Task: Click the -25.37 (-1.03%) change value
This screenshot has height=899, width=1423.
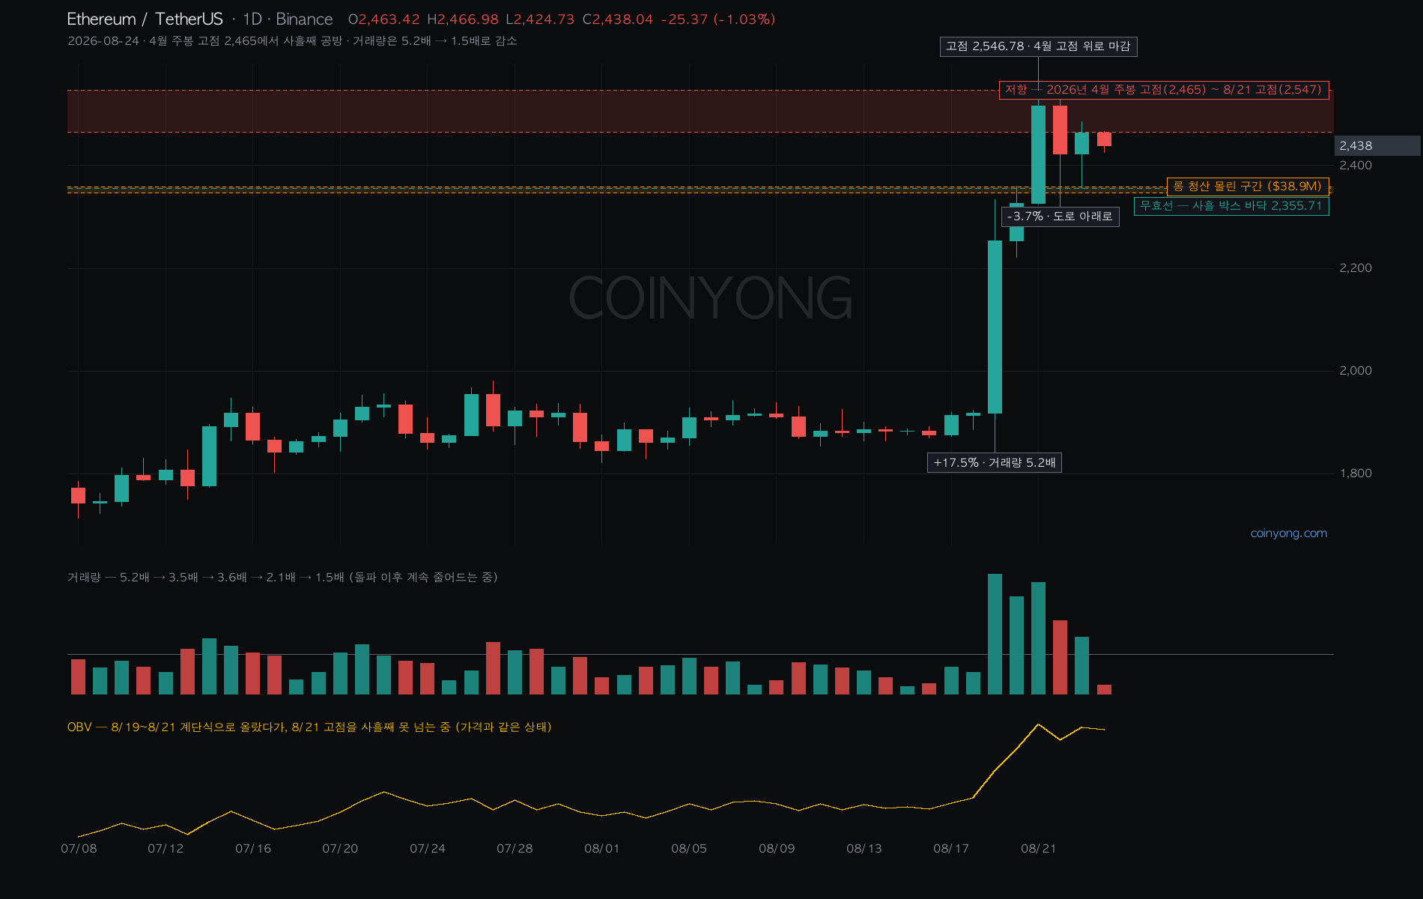Action: coord(718,19)
